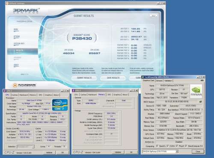The image size is (214, 158).
Task: Click the SAVE RESULTS button in 3DMark
Action: point(113,78)
